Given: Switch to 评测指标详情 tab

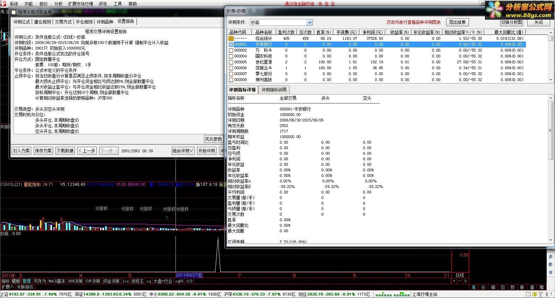Looking at the screenshot, I should (242, 90).
